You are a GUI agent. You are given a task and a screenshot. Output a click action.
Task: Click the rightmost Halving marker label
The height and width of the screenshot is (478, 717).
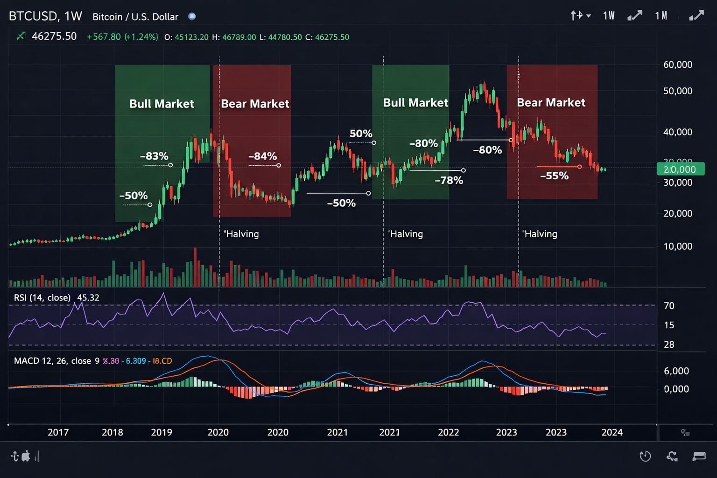point(540,234)
